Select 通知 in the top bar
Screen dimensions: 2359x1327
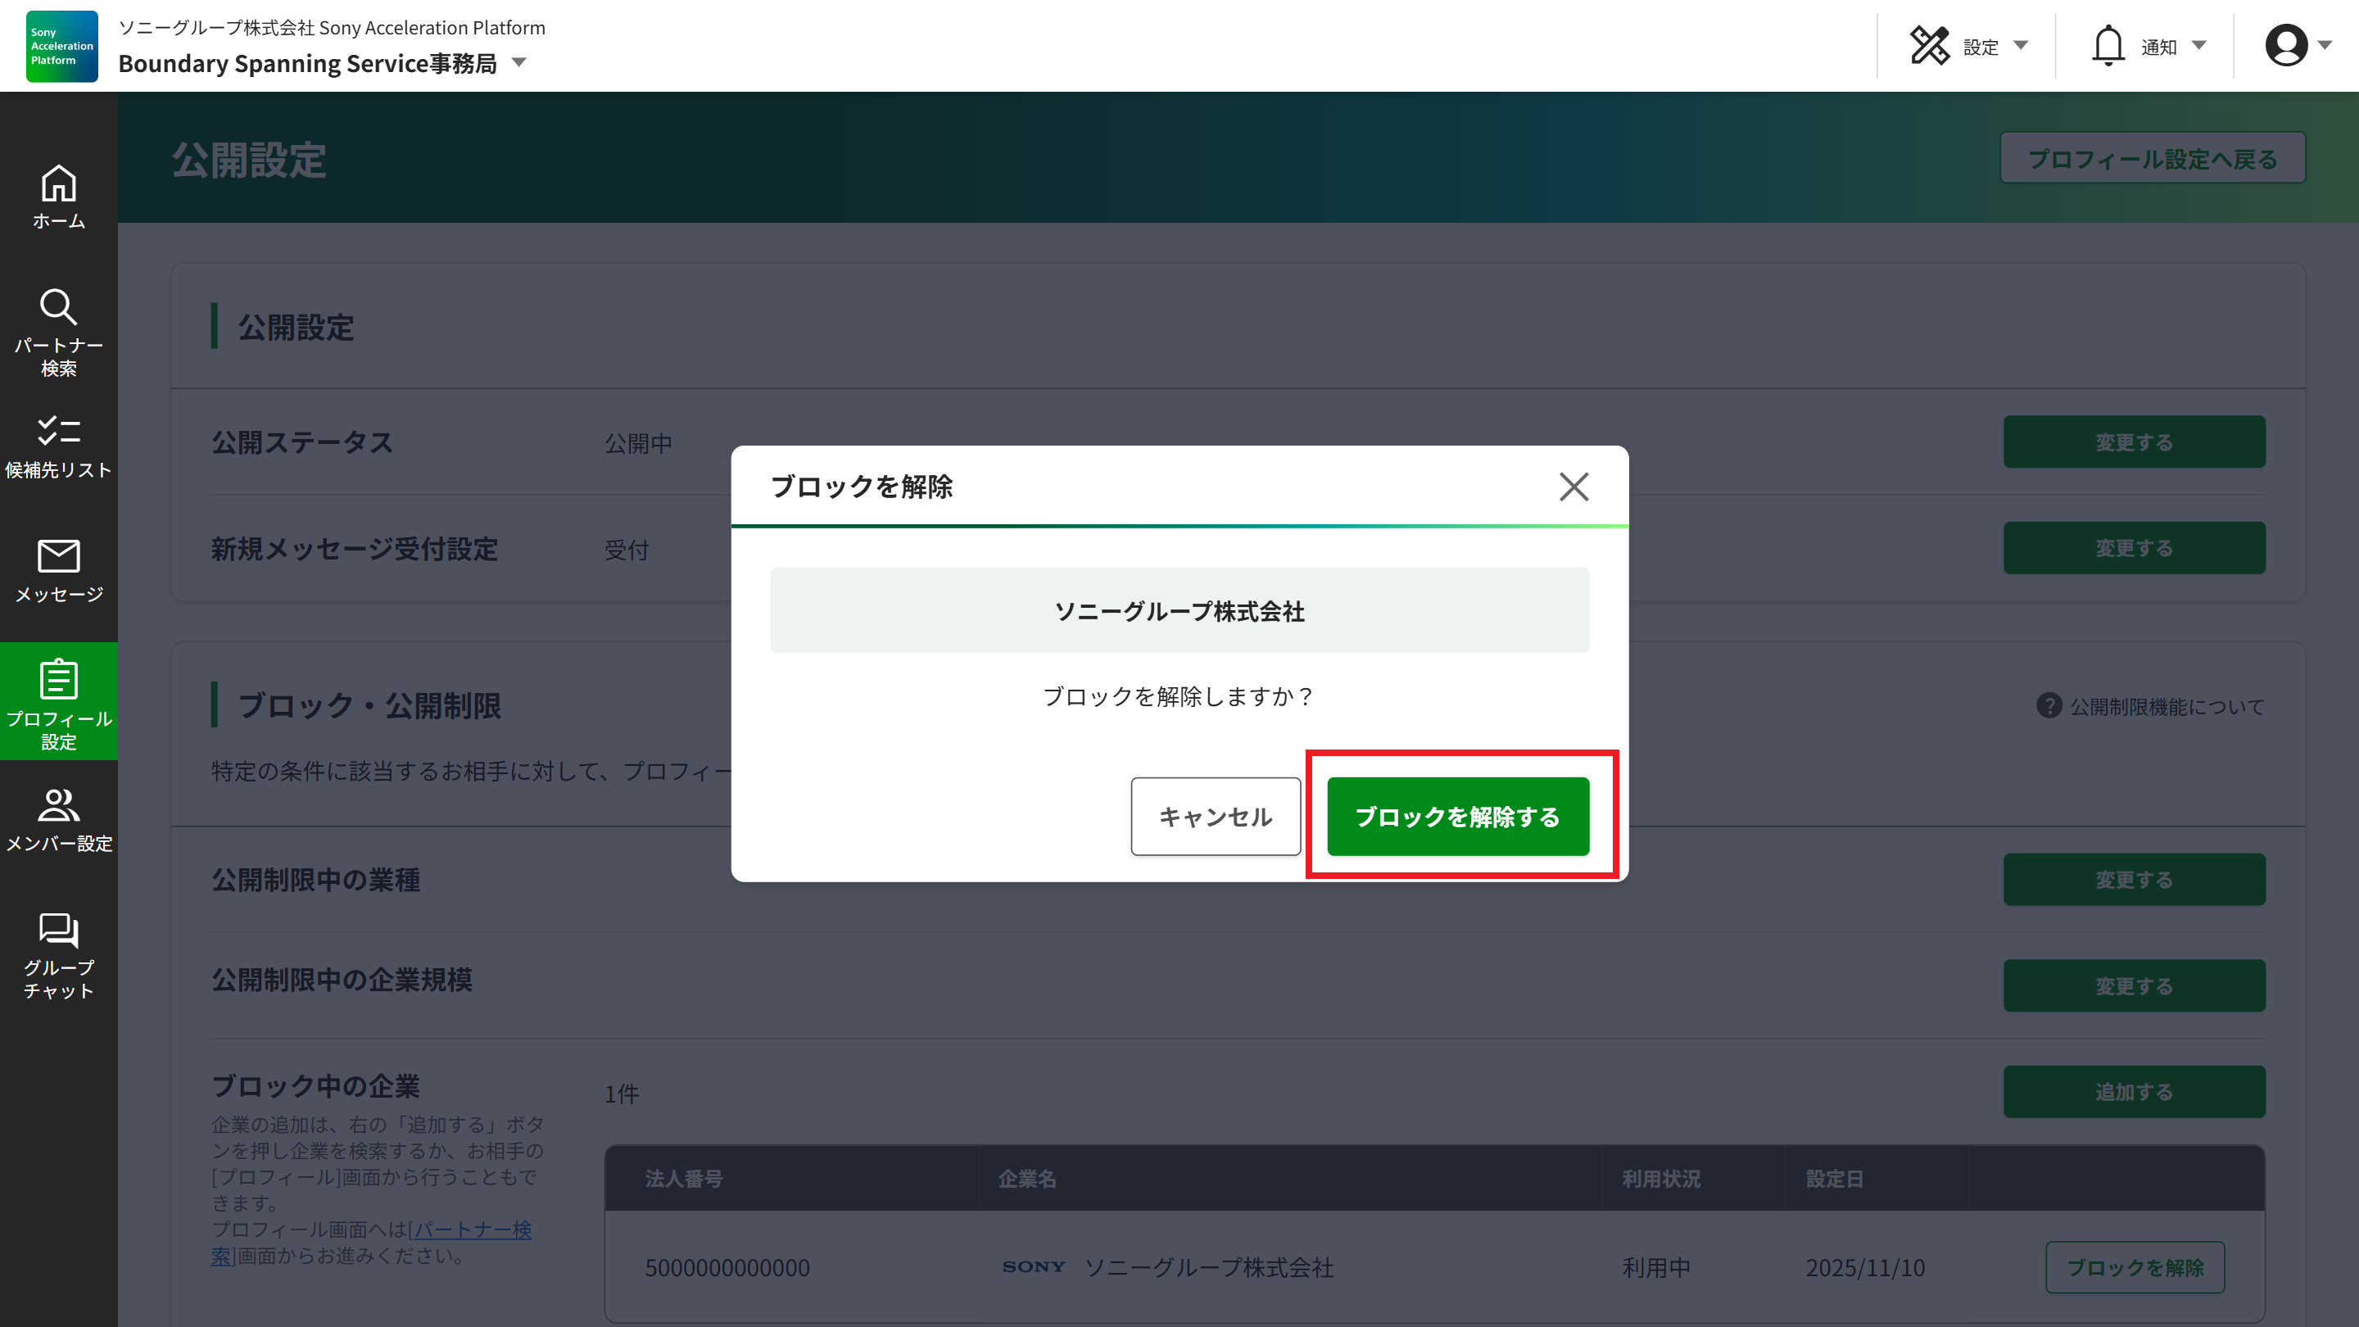coord(2158,46)
